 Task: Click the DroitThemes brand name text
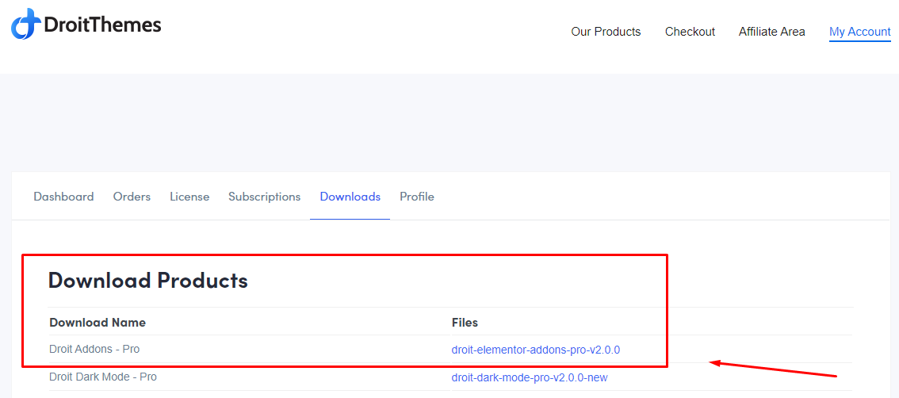click(x=102, y=25)
